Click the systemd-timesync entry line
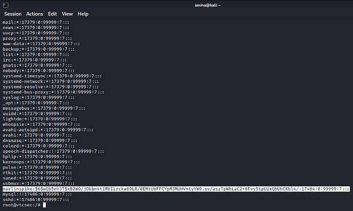This screenshot has width=353, height=211. (52, 76)
